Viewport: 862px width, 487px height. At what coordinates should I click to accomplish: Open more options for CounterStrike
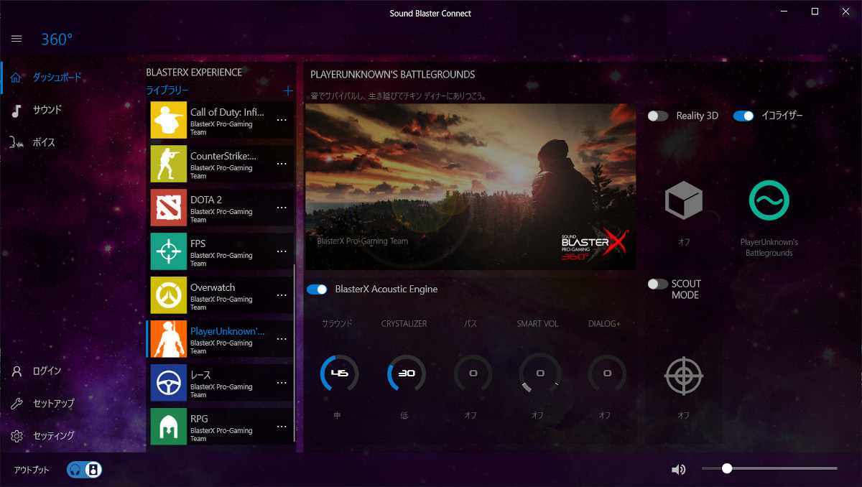tap(282, 164)
